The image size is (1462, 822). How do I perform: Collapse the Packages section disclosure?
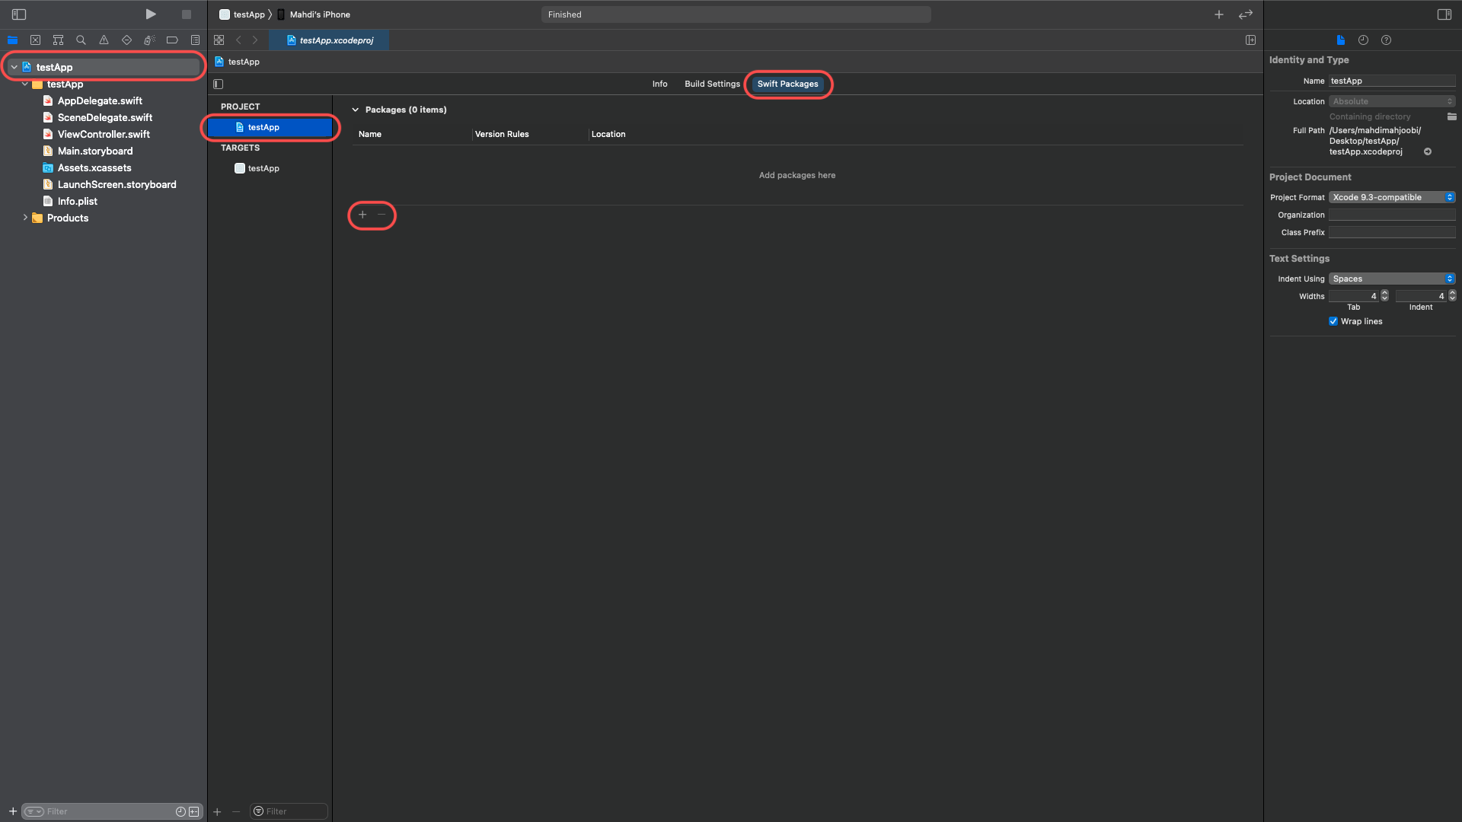point(355,110)
